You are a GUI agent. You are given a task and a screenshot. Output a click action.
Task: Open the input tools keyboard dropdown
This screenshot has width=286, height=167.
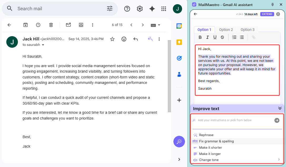coord(155,25)
